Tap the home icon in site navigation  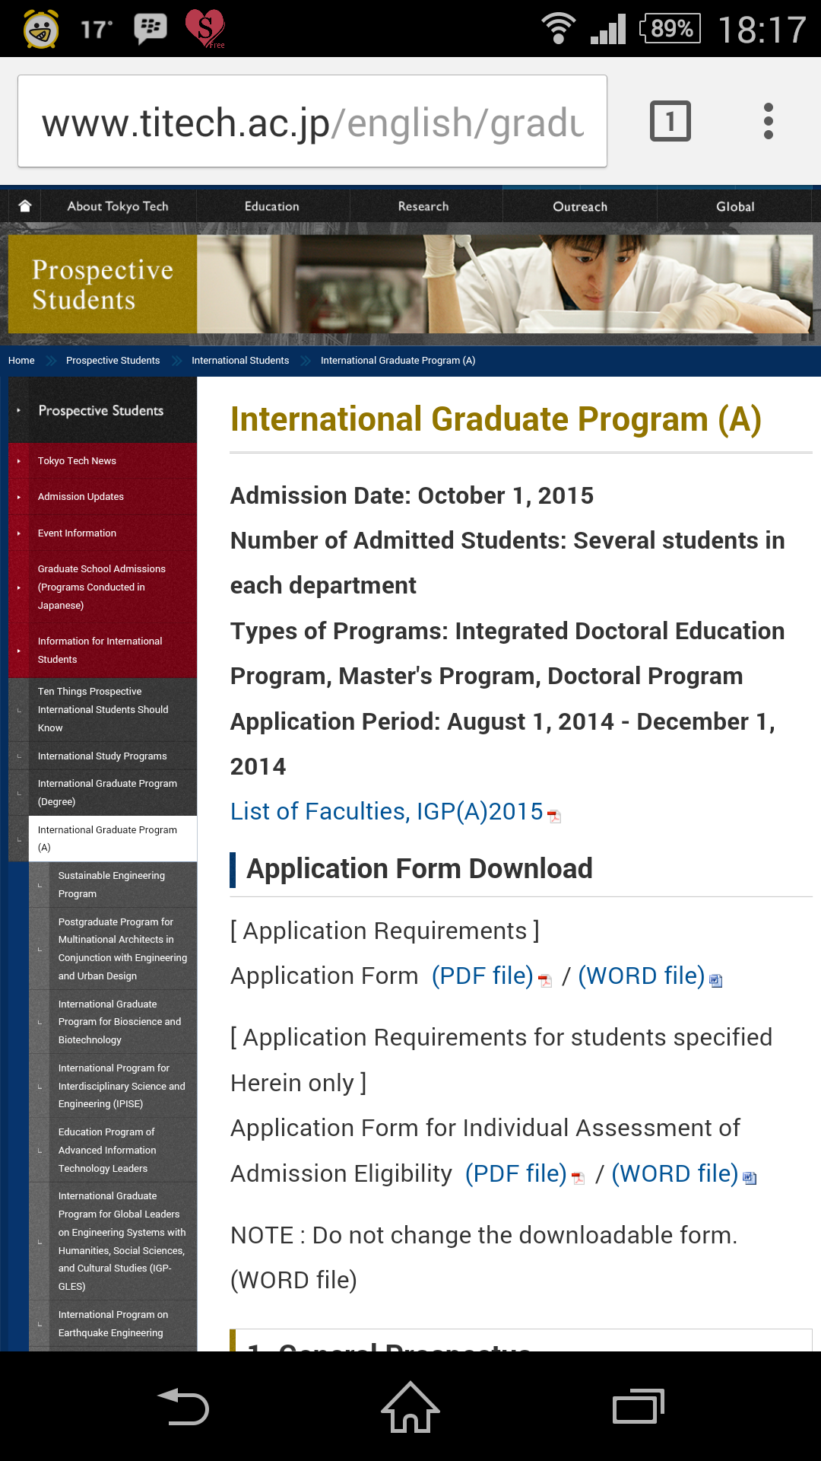(x=25, y=206)
